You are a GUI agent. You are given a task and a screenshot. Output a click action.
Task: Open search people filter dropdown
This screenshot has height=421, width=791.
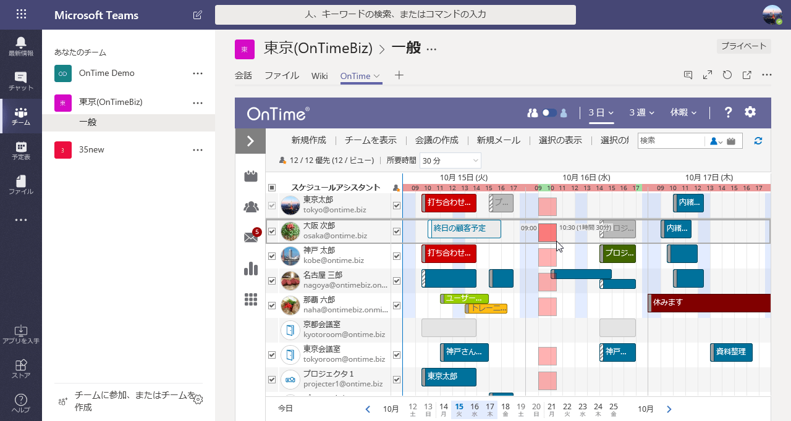(716, 141)
